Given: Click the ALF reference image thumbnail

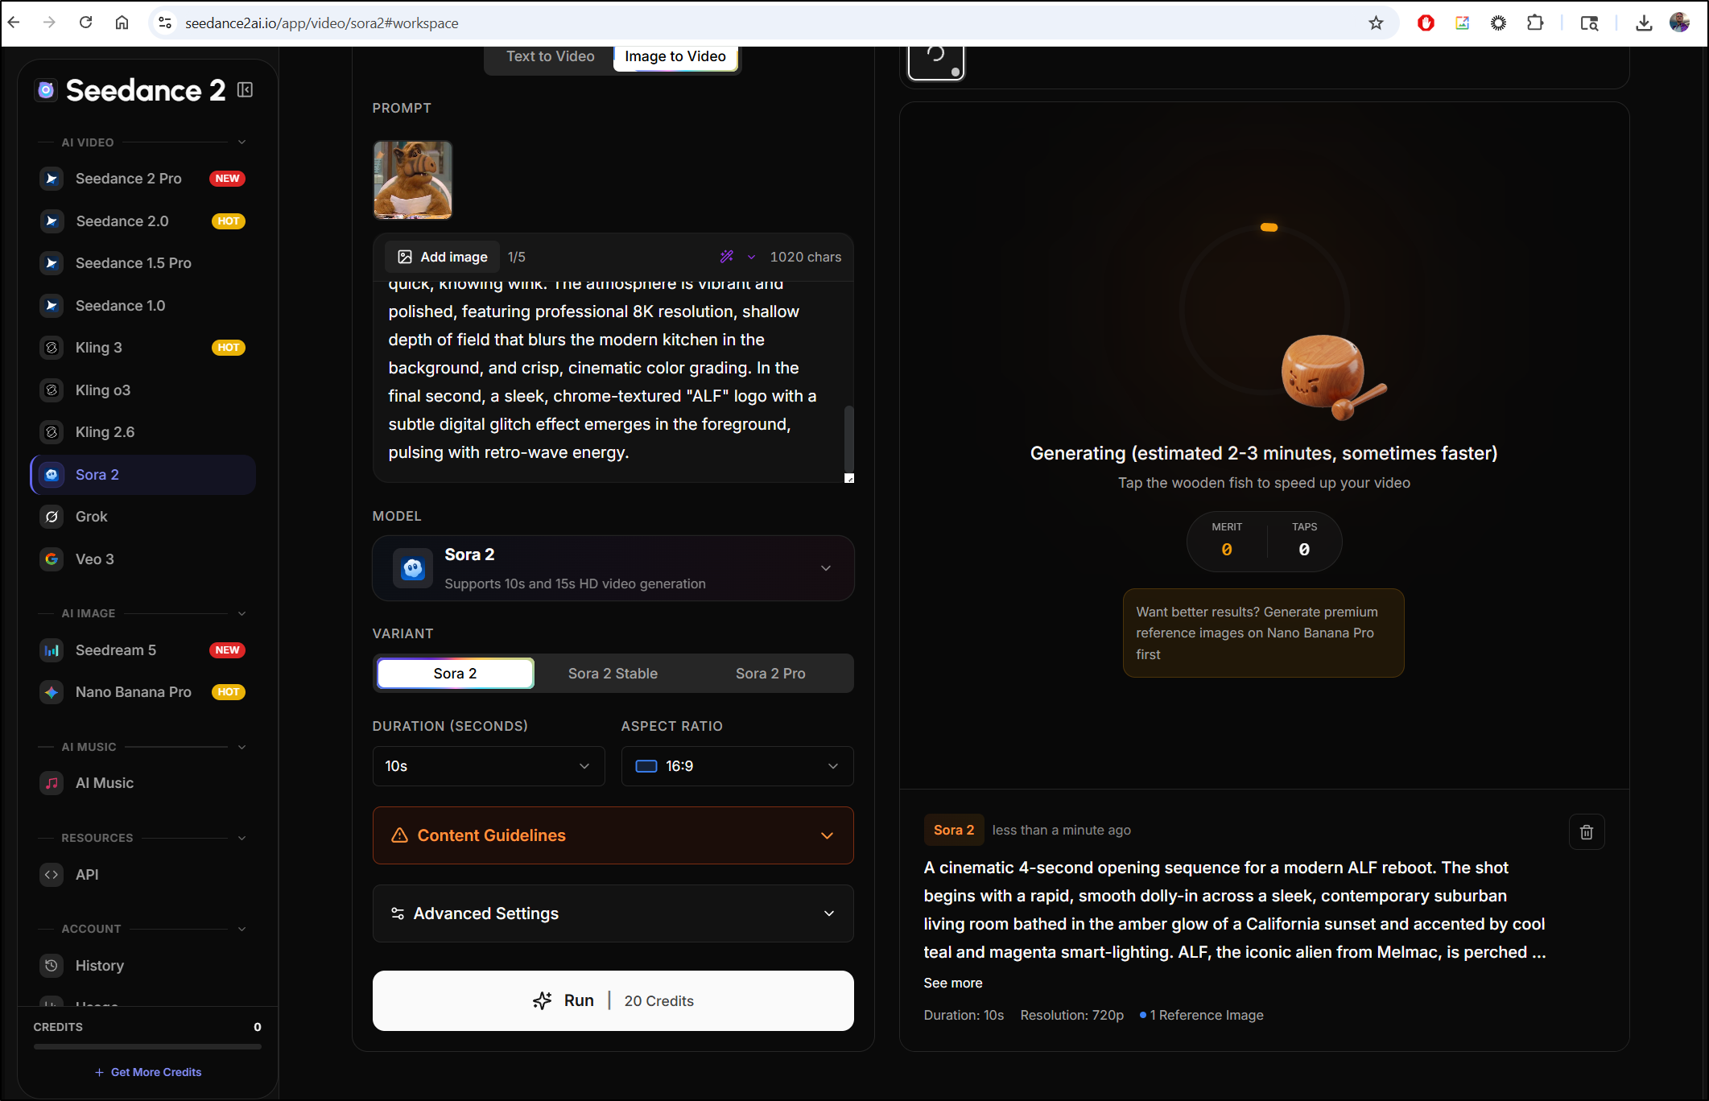Looking at the screenshot, I should pos(412,179).
